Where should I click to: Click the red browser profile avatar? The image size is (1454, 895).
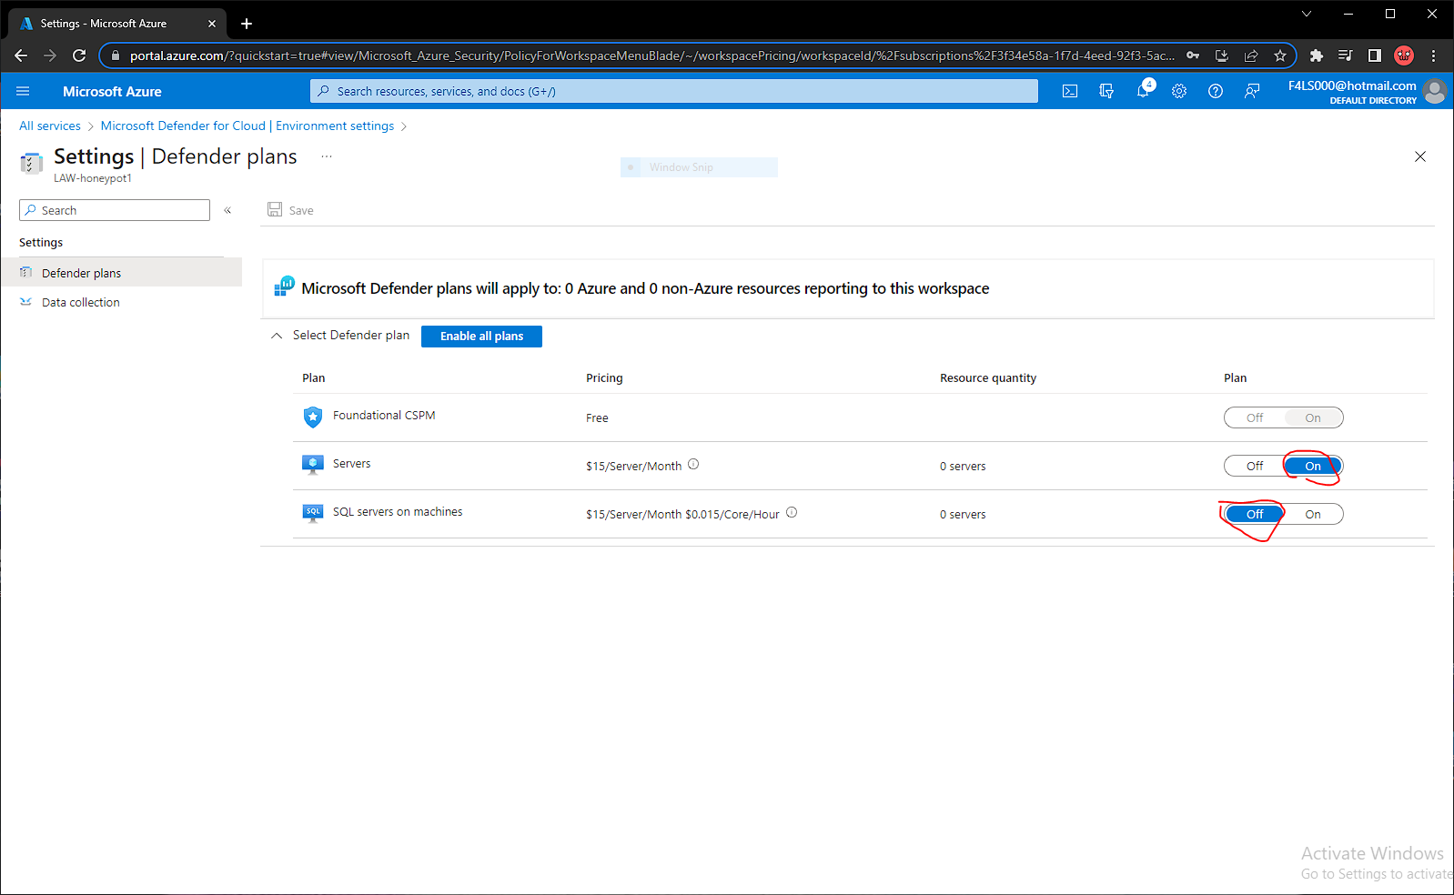(1404, 55)
